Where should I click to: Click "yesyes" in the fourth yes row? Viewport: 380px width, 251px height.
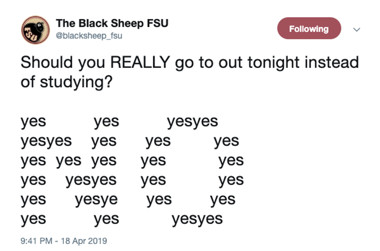[91, 180]
